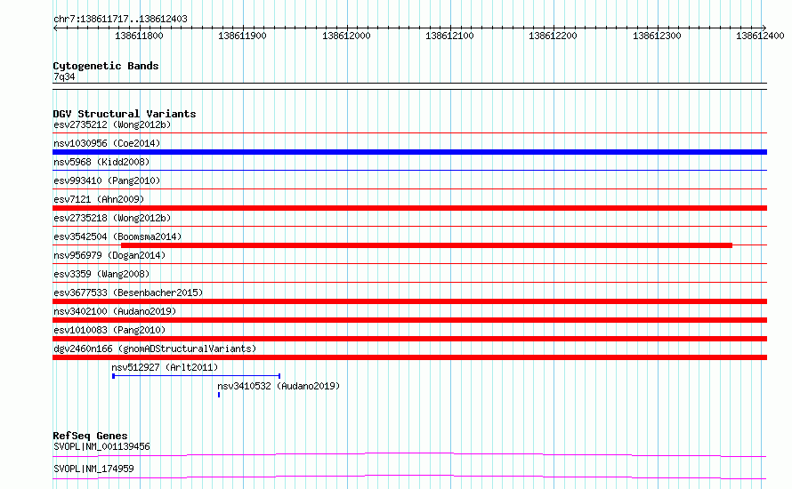Screen dimensions: 792x489
Task: Click the RefSeq Genes track heading
Action: 90,436
